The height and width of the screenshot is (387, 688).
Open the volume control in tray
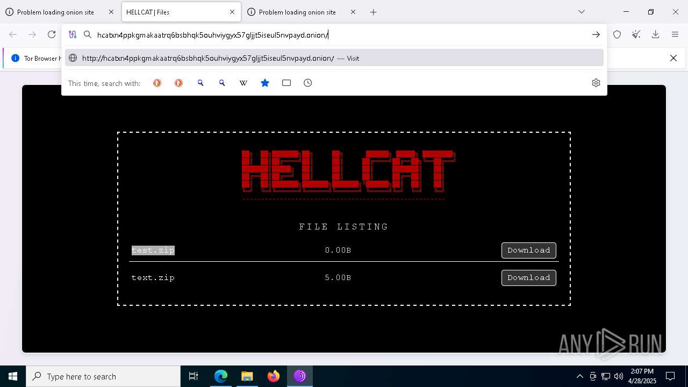618,376
